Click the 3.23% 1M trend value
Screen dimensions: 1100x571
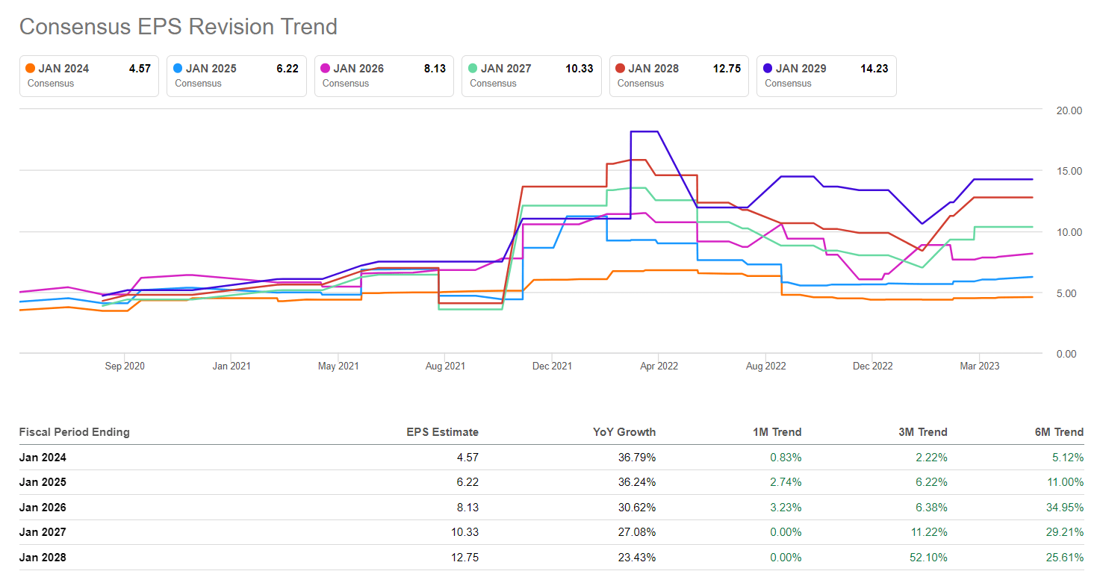click(786, 508)
